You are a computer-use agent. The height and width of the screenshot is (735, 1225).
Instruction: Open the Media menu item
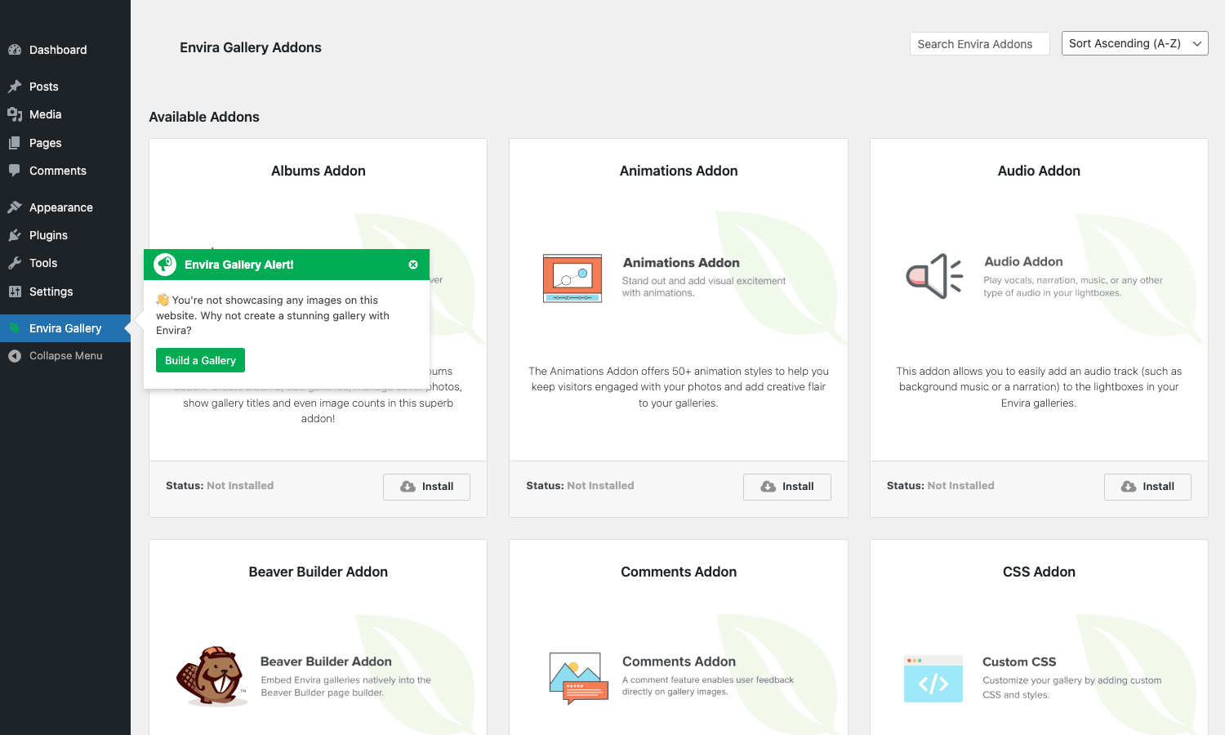pyautogui.click(x=65, y=114)
